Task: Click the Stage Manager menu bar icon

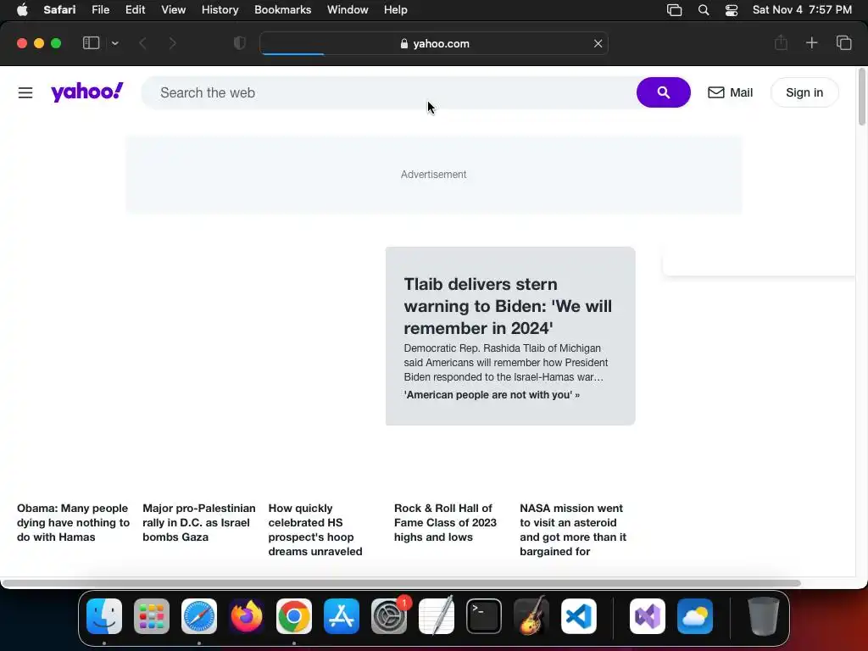Action: pos(674,10)
